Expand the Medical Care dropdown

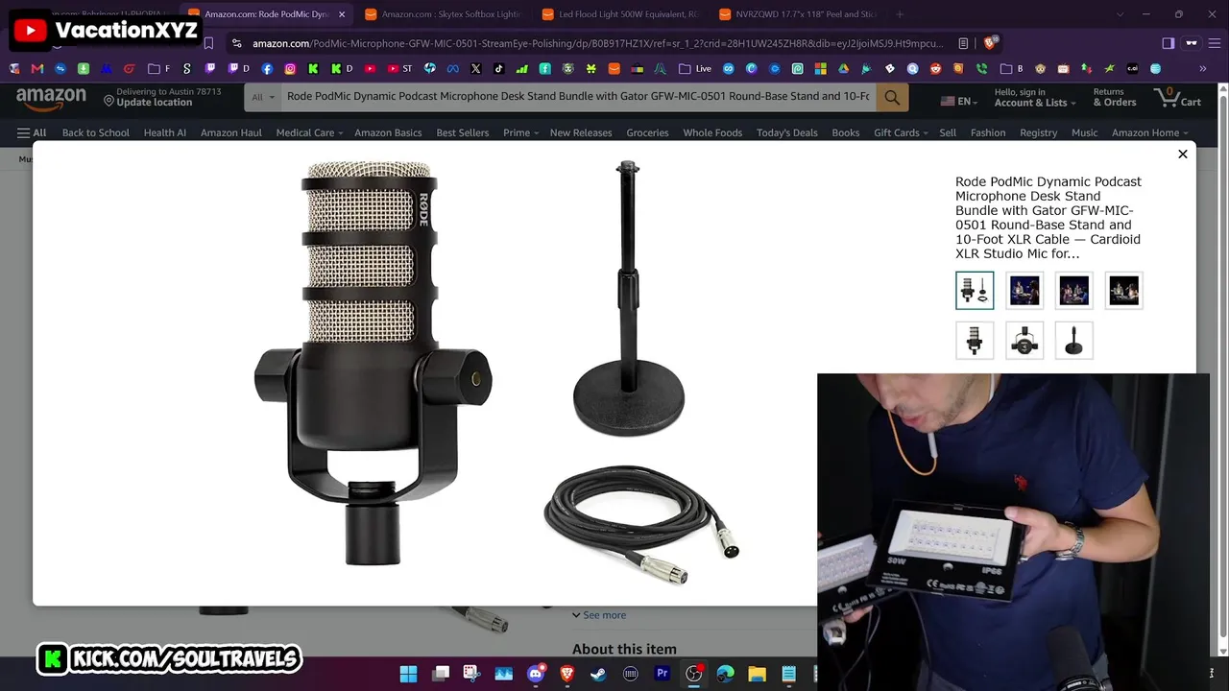[309, 132]
